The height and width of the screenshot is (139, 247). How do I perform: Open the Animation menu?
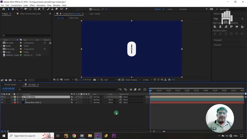coord(41,5)
